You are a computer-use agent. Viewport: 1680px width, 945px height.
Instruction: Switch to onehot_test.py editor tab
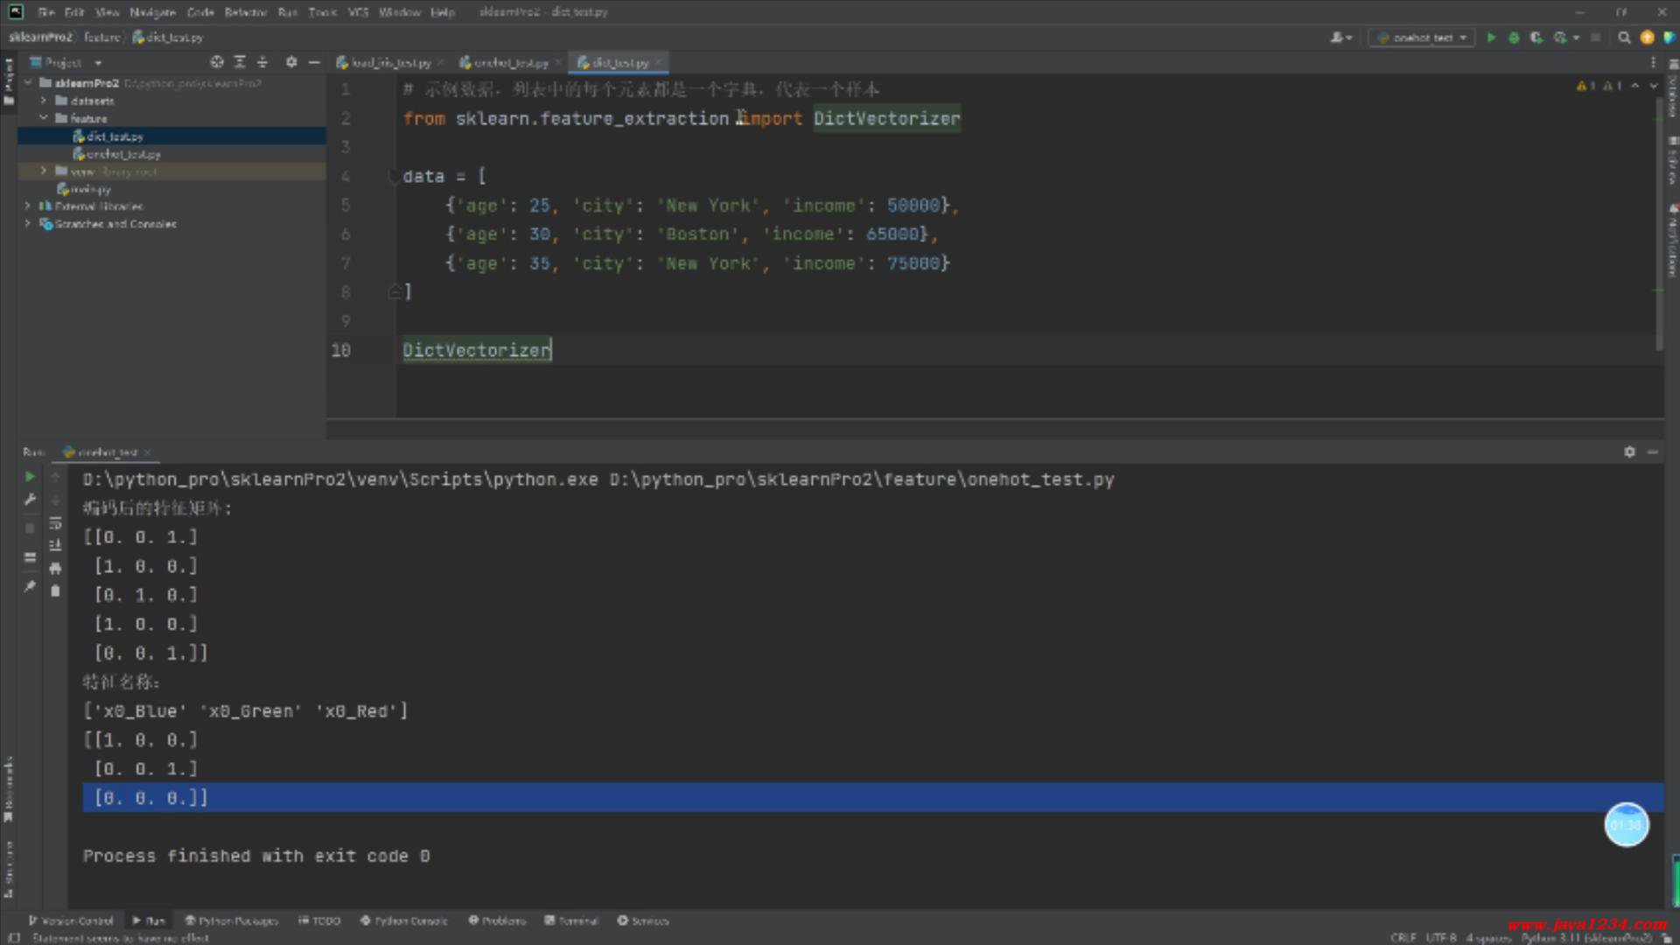tap(509, 63)
